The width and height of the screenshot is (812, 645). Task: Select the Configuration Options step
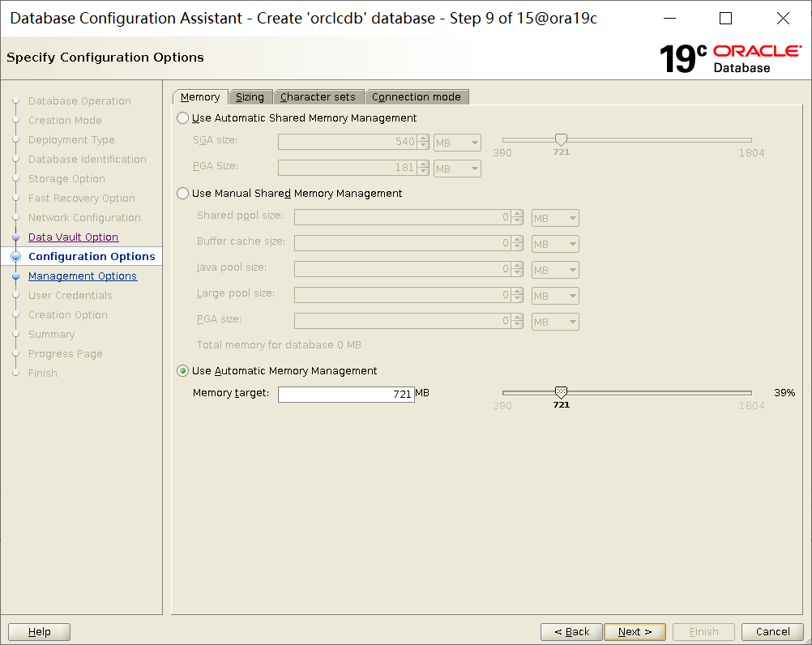pos(92,256)
